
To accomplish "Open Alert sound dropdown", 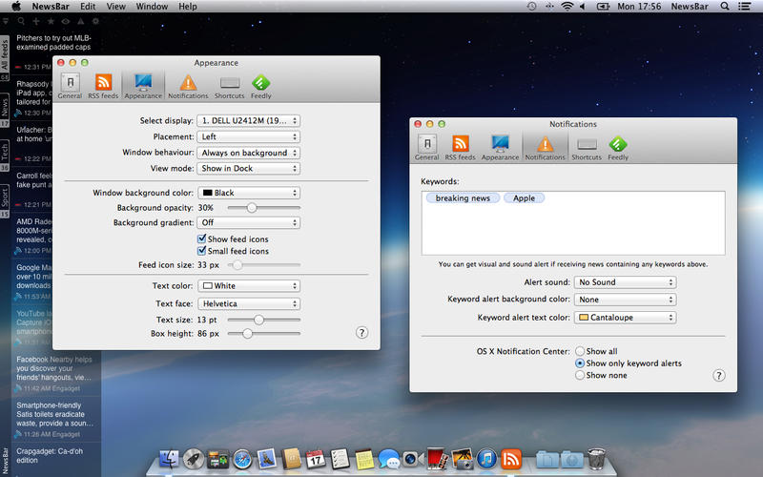I will [x=626, y=282].
